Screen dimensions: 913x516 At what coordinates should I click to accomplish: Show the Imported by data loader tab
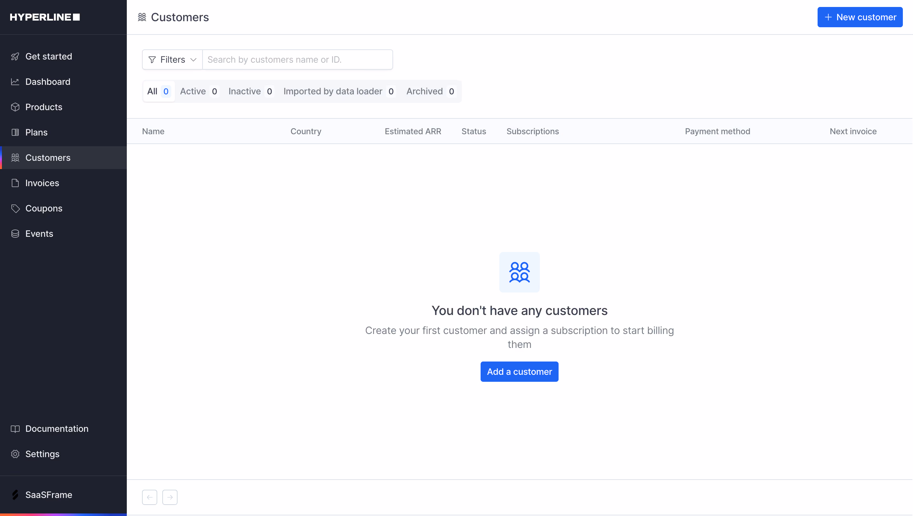coord(339,91)
